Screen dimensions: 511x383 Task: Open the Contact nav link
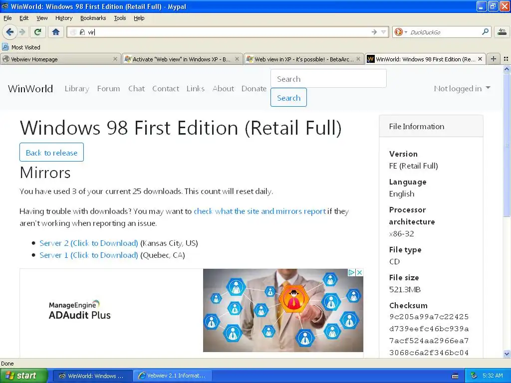pos(166,89)
